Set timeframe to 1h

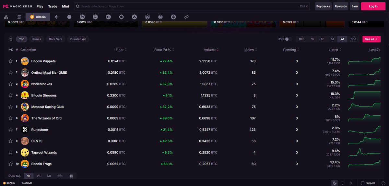[x=312, y=39]
